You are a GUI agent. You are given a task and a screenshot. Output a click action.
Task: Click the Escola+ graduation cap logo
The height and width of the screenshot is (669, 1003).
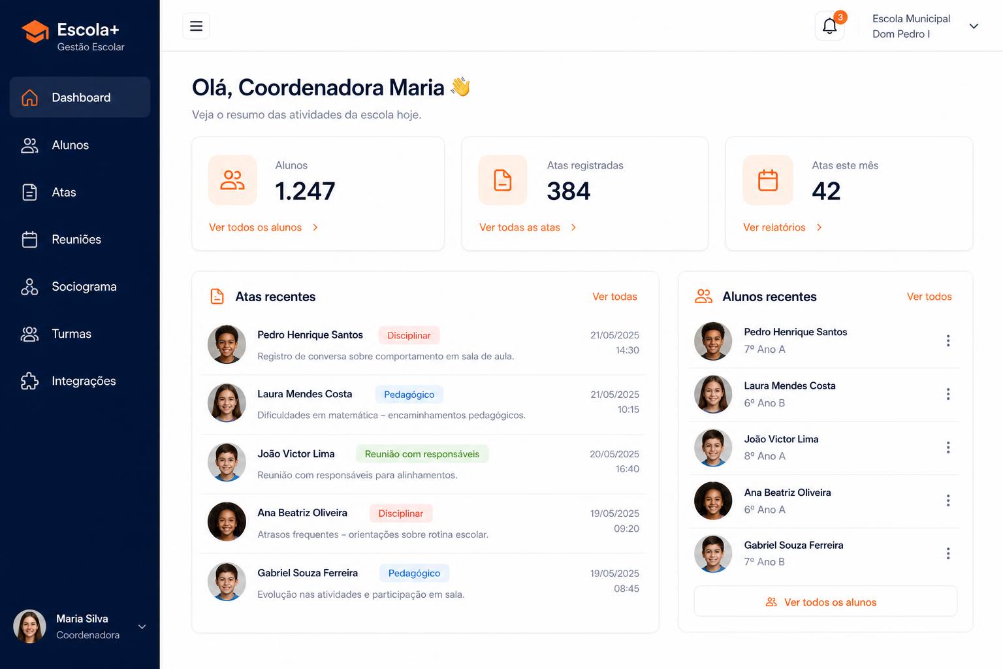pyautogui.click(x=35, y=31)
